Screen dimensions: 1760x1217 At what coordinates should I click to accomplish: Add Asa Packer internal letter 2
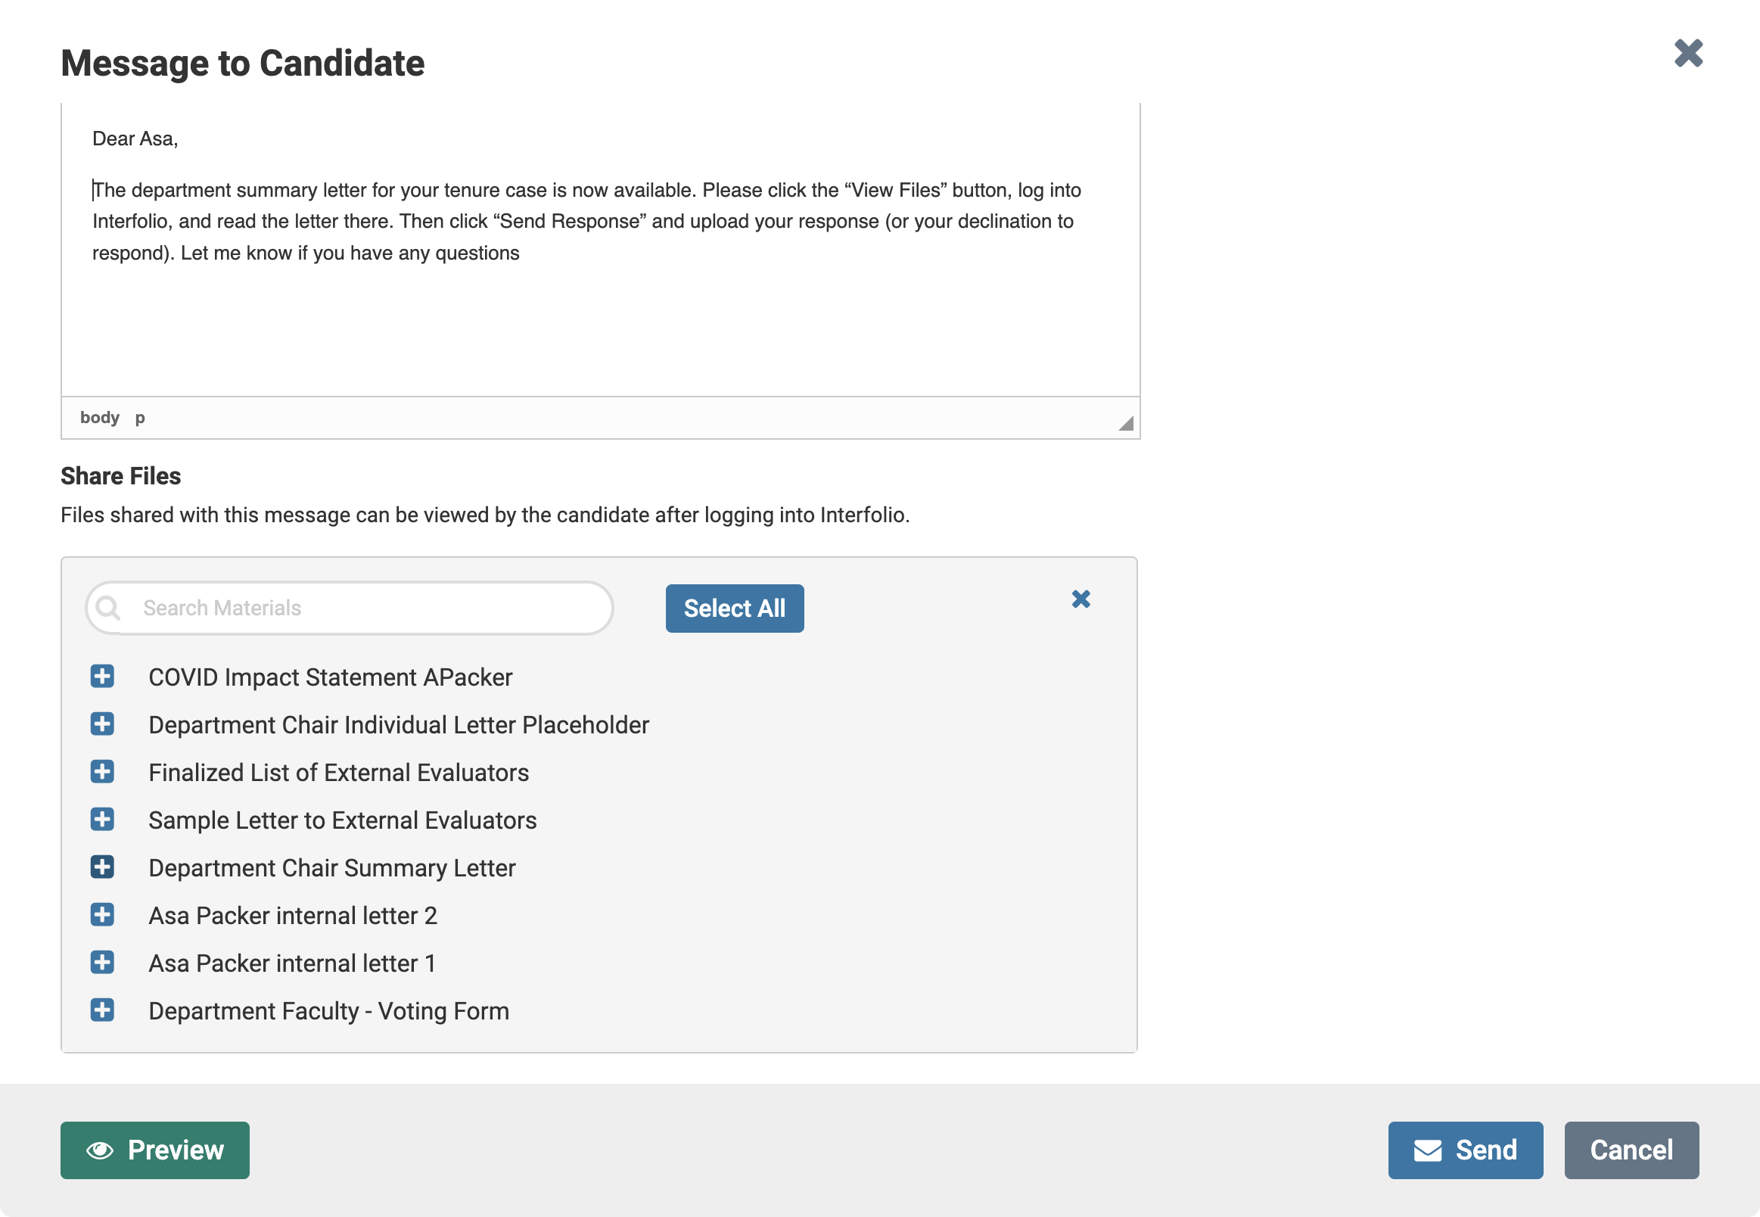pos(102,914)
